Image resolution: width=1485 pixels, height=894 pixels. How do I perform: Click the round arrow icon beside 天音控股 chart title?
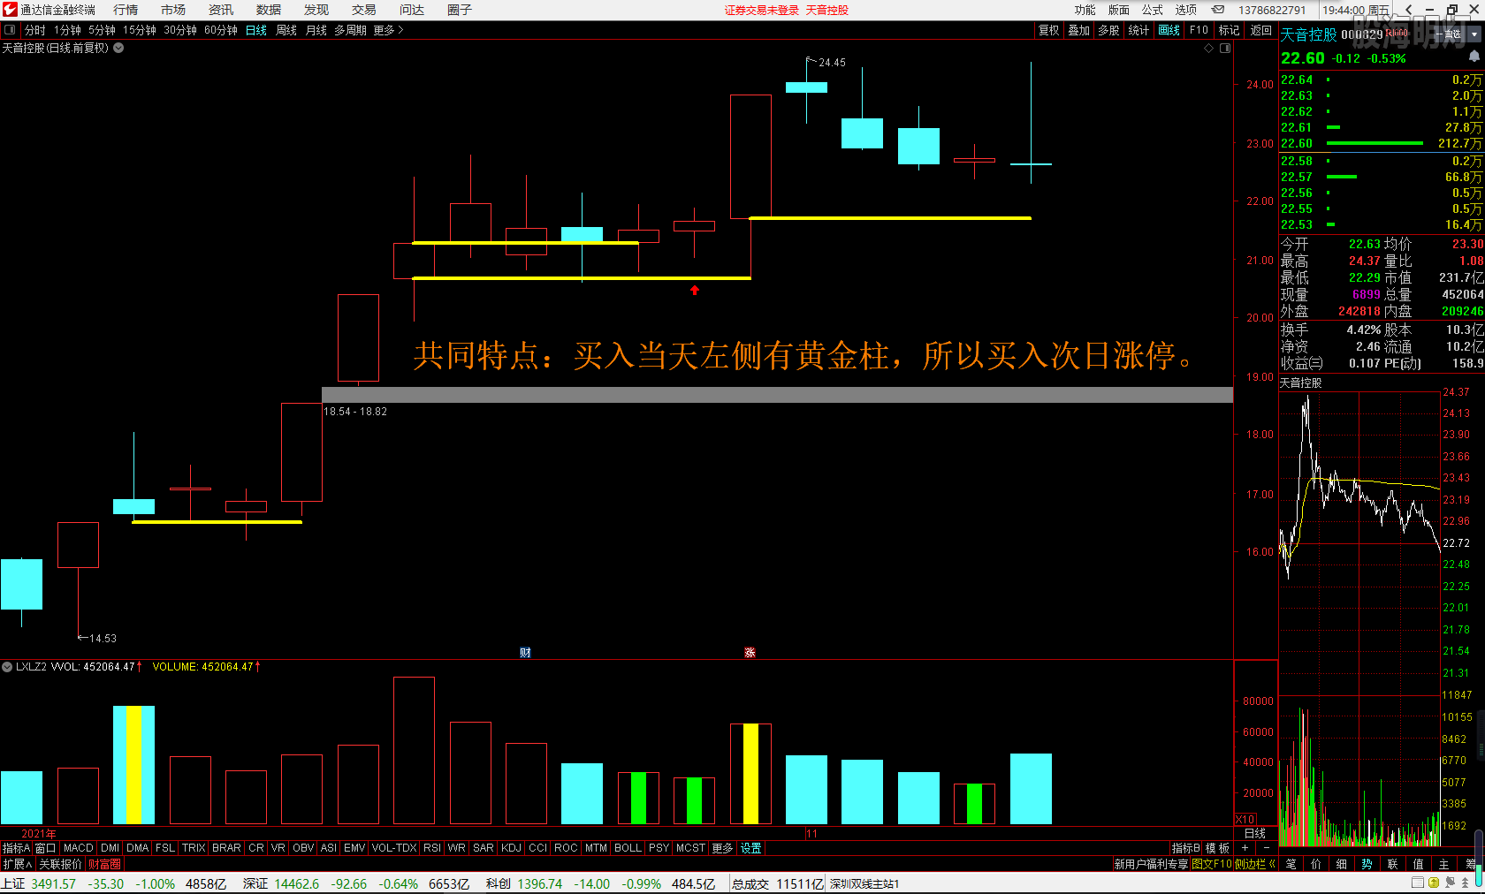(x=118, y=48)
